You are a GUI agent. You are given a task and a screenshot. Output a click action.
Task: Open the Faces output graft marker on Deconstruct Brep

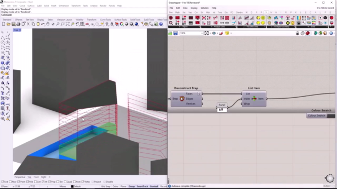coord(199,93)
